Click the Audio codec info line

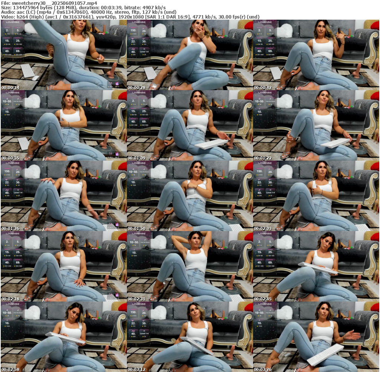coord(88,12)
